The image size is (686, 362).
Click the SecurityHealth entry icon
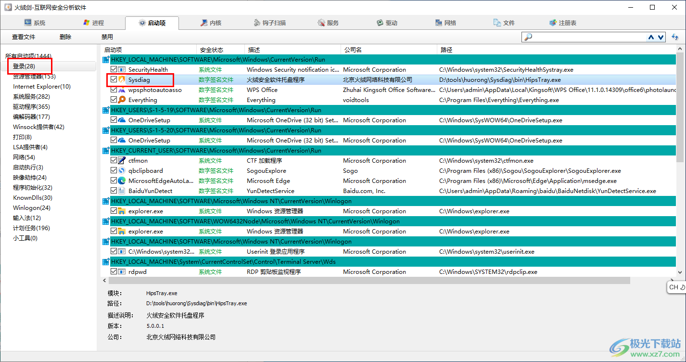pyautogui.click(x=122, y=70)
